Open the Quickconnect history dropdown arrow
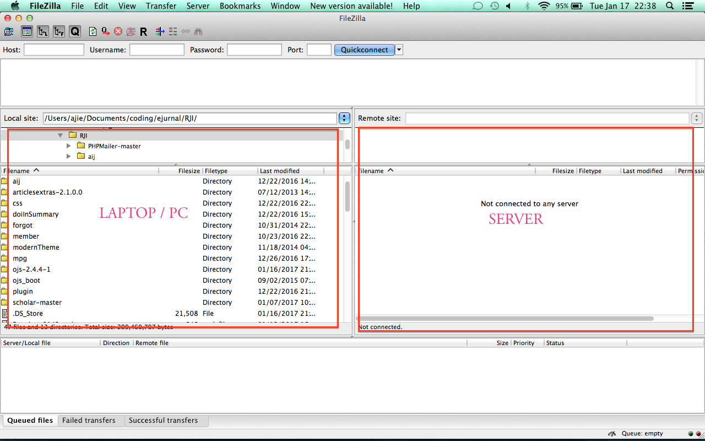The image size is (705, 441). click(399, 50)
